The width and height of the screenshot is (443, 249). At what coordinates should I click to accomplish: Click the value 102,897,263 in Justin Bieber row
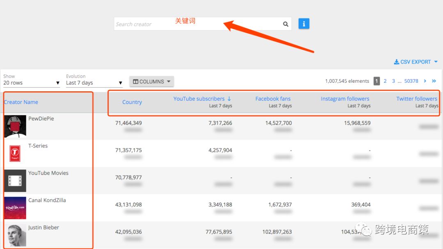[x=277, y=232]
